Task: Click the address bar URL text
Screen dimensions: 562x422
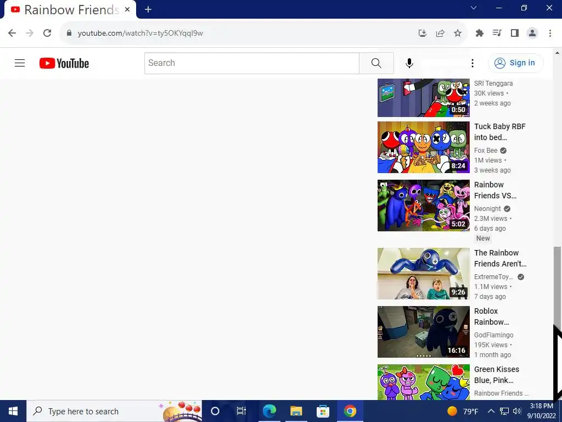Action: (140, 33)
